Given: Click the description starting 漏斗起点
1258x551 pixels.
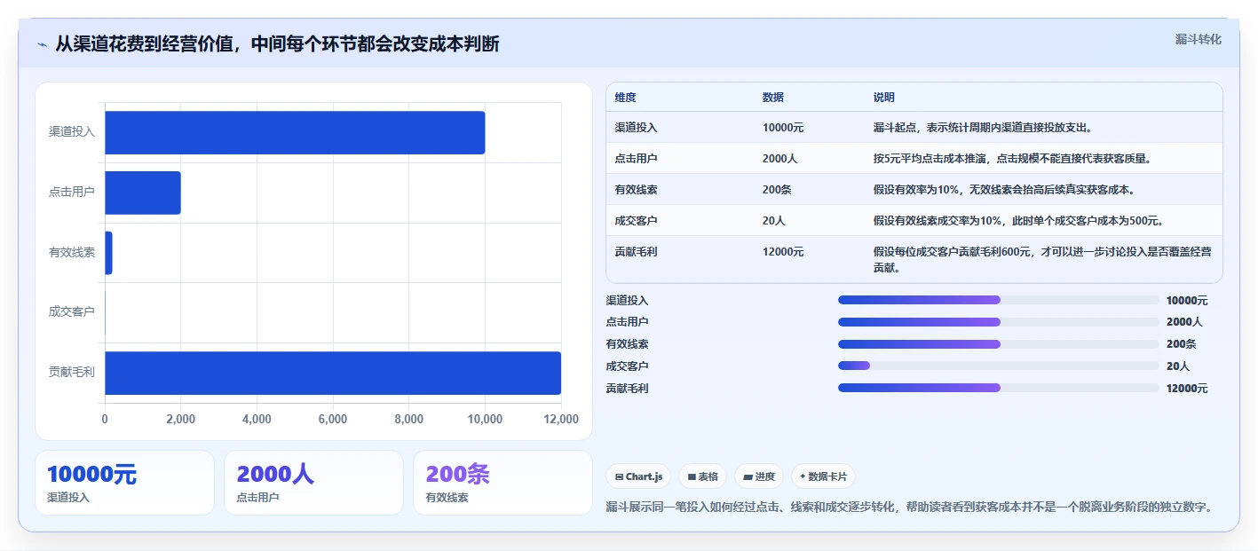Looking at the screenshot, I should pyautogui.click(x=982, y=128).
